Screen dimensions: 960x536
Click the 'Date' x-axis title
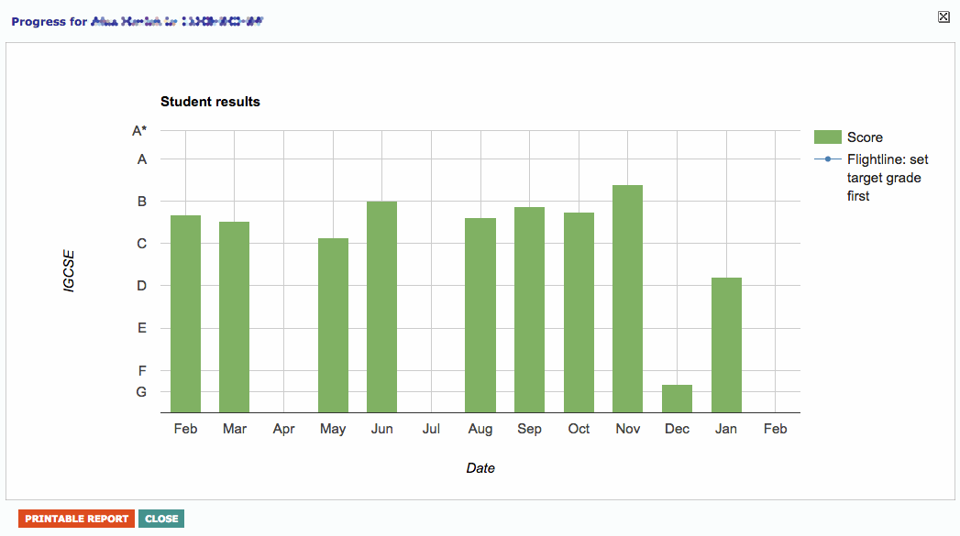[x=480, y=468]
